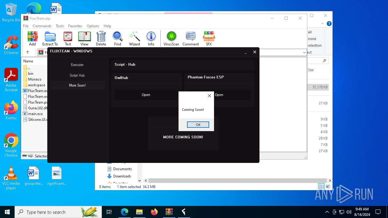Click the Explorer search box
Viewport: 388px width, 218px height.
pos(318,61)
